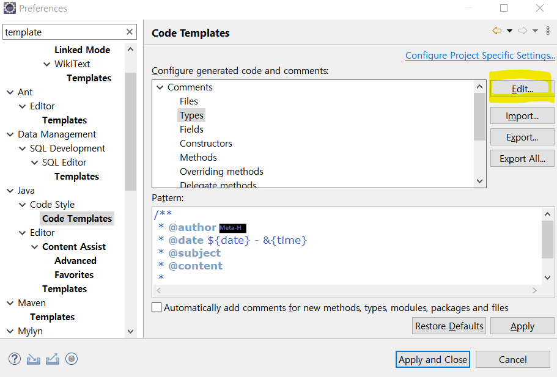Image resolution: width=557 pixels, height=377 pixels.
Task: Click the Oomph preference recorder icon
Action: pyautogui.click(x=72, y=359)
